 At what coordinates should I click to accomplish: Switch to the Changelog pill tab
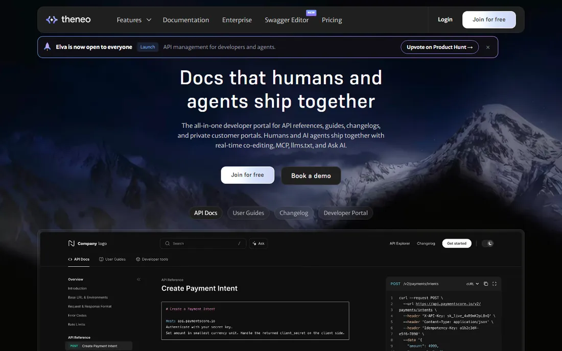coord(294,213)
